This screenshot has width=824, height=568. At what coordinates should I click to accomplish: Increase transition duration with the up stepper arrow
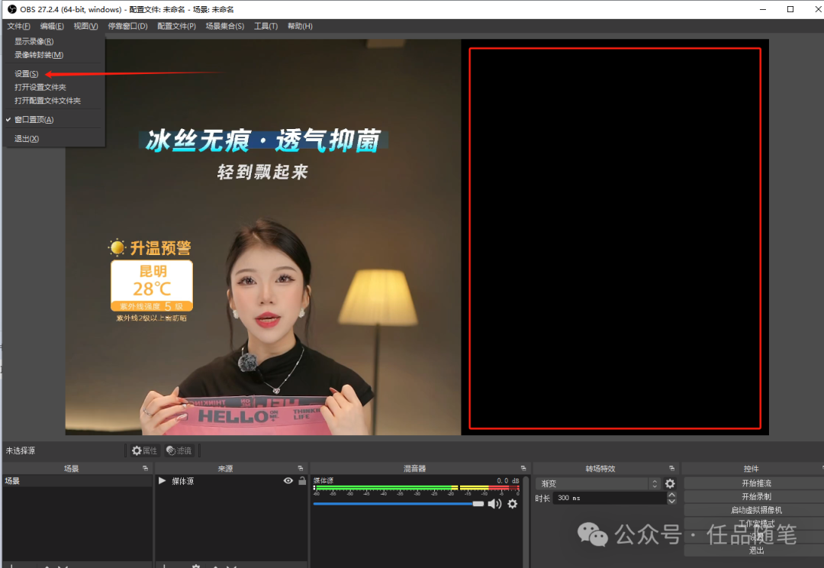point(671,495)
